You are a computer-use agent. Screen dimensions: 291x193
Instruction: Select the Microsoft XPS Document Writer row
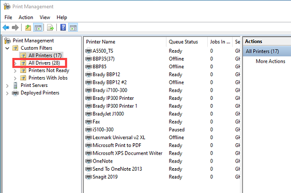(128, 153)
